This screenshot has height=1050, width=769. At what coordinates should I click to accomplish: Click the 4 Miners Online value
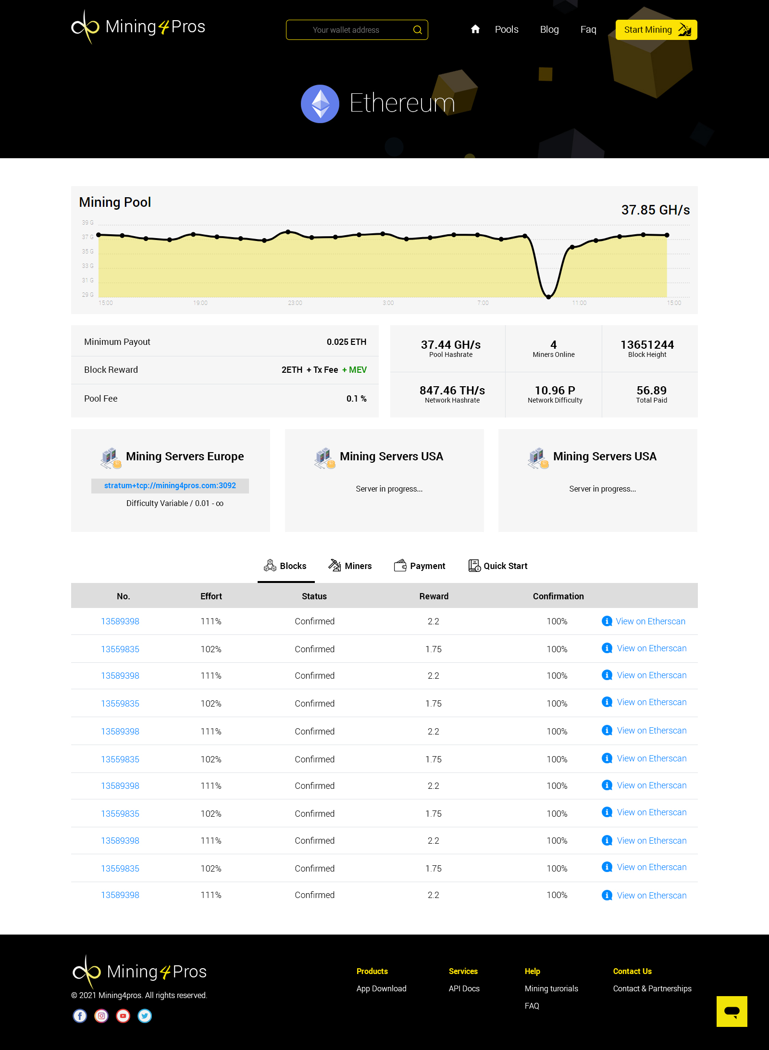pos(553,345)
